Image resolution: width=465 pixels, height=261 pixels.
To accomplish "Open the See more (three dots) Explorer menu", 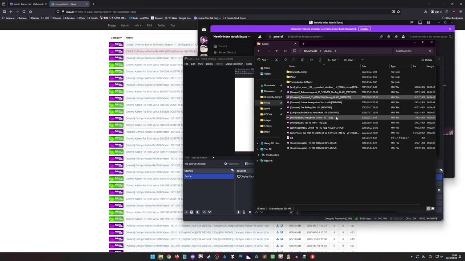I will (x=363, y=60).
